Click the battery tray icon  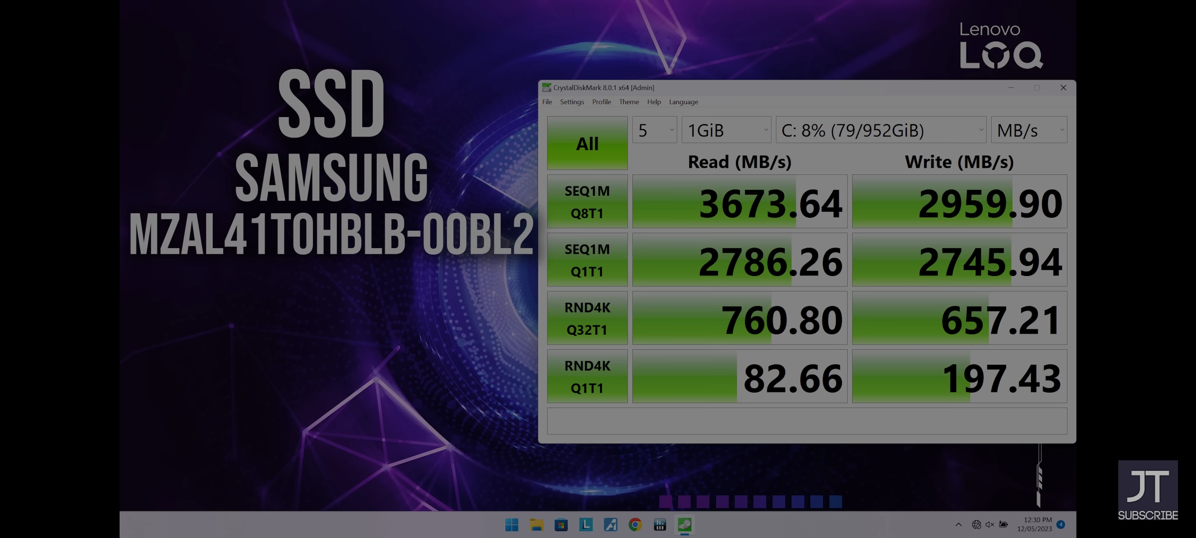click(1004, 525)
